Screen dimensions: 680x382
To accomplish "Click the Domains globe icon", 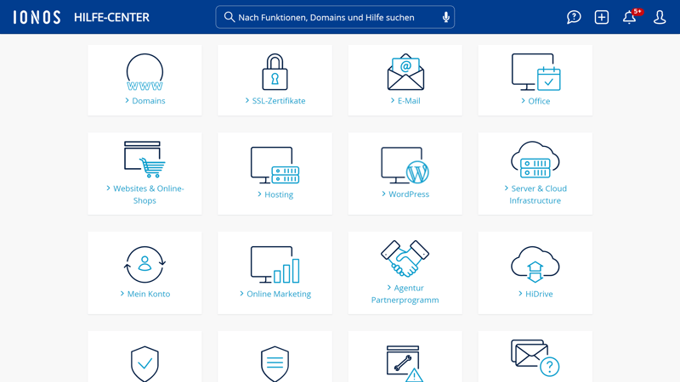I will (x=144, y=72).
